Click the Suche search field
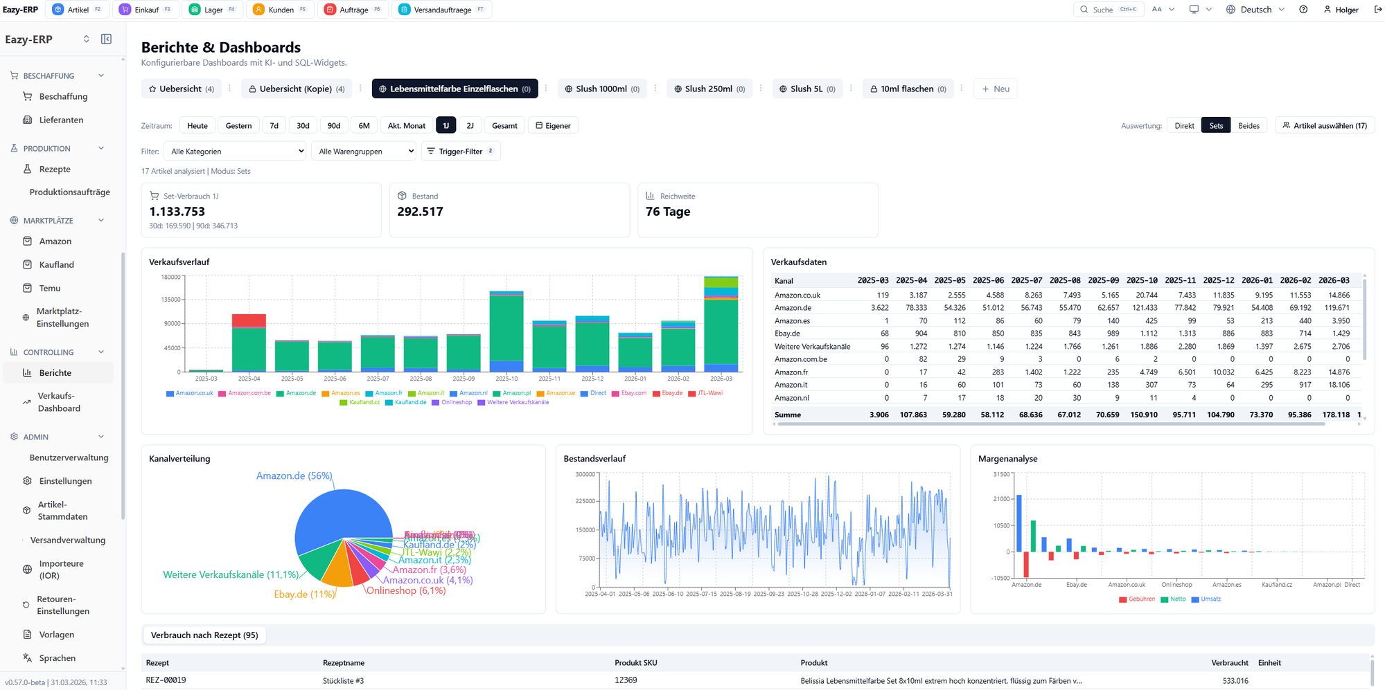 [x=1109, y=10]
